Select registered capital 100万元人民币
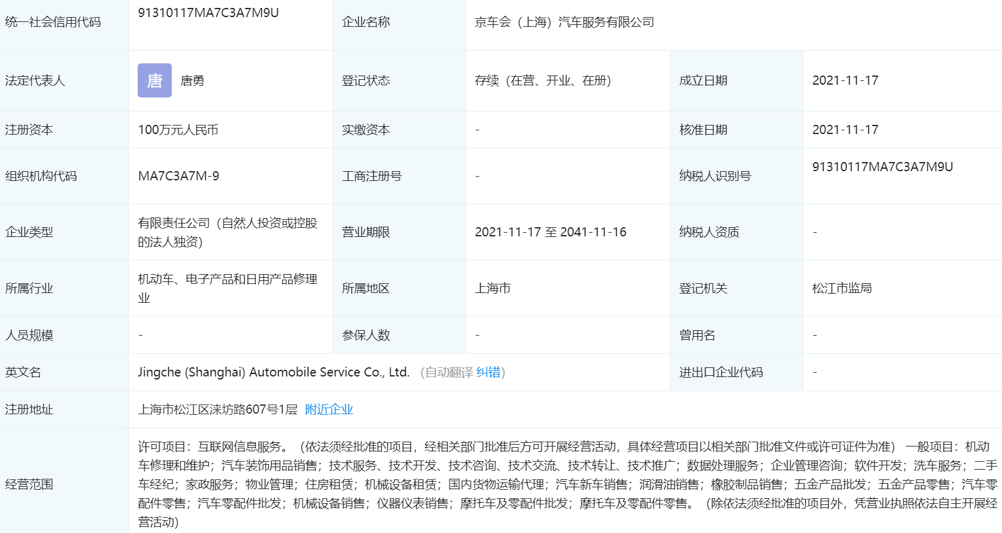The image size is (1002, 533). (178, 130)
